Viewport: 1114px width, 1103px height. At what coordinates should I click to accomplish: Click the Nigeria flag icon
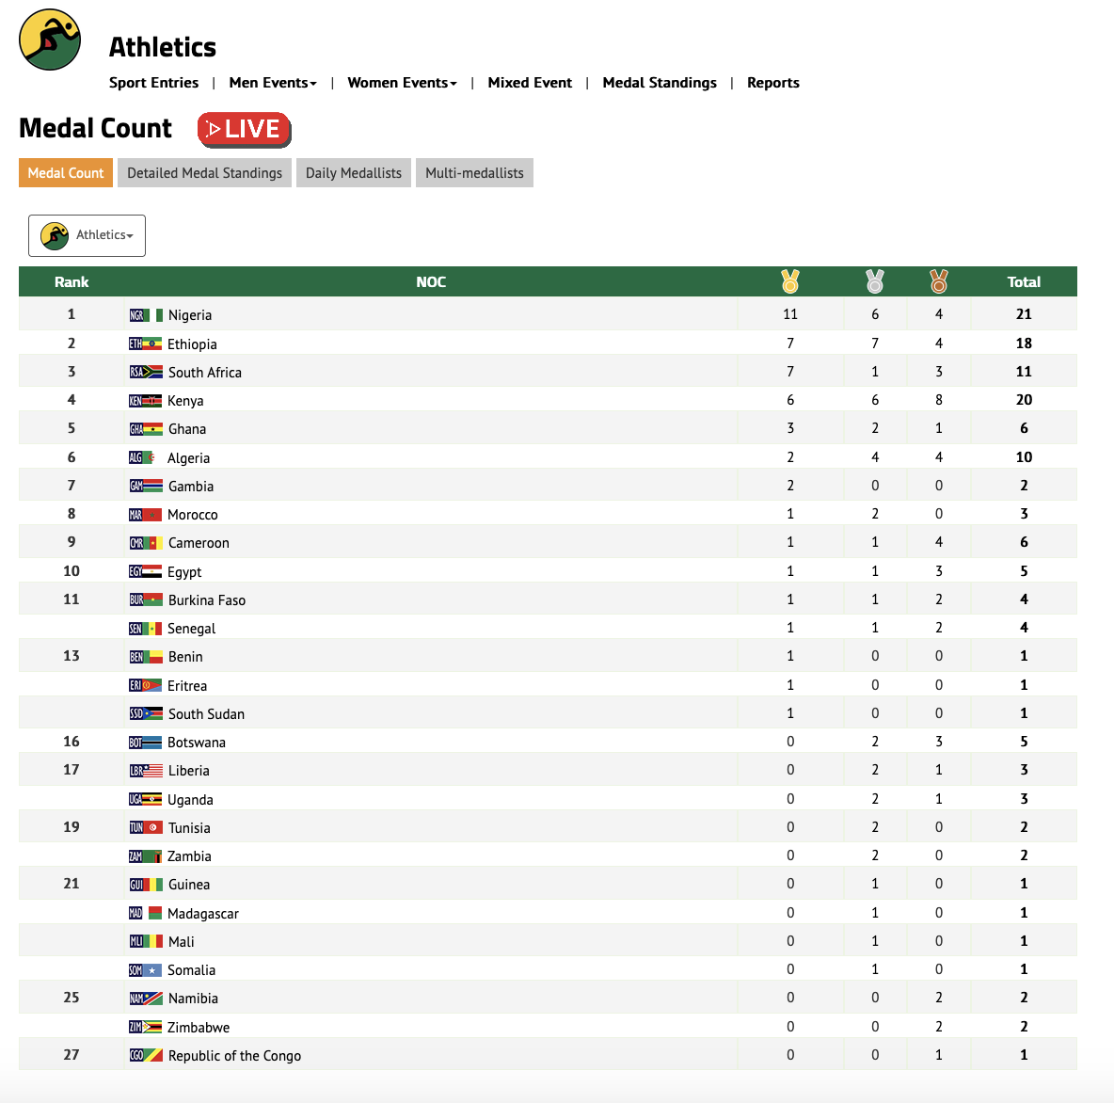point(146,315)
